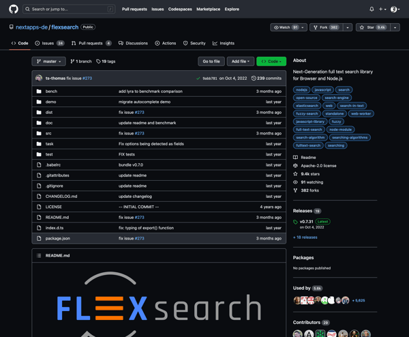Switch to the repository Issues tab

(x=50, y=44)
